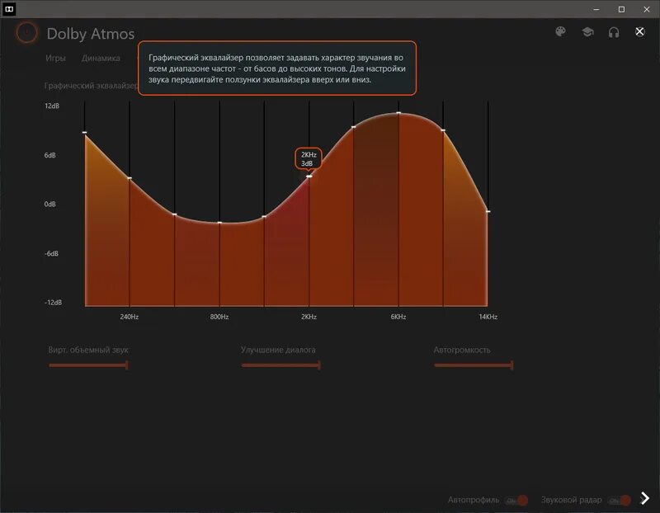This screenshot has width=660, height=513.
Task: Click the first leftmost equalizer band handle
Action: click(85, 133)
